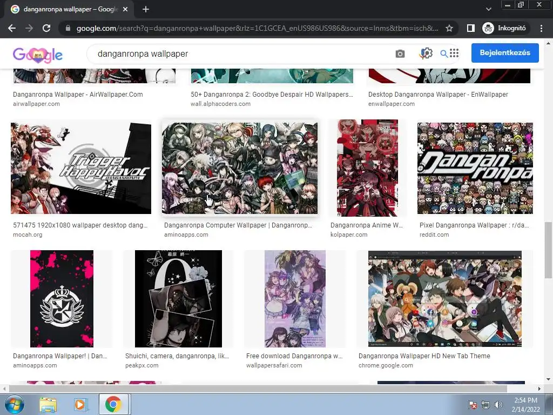Click the Danganronpa Computer Wallpaper caption
Screen dimensions: 553x415
[238, 225]
